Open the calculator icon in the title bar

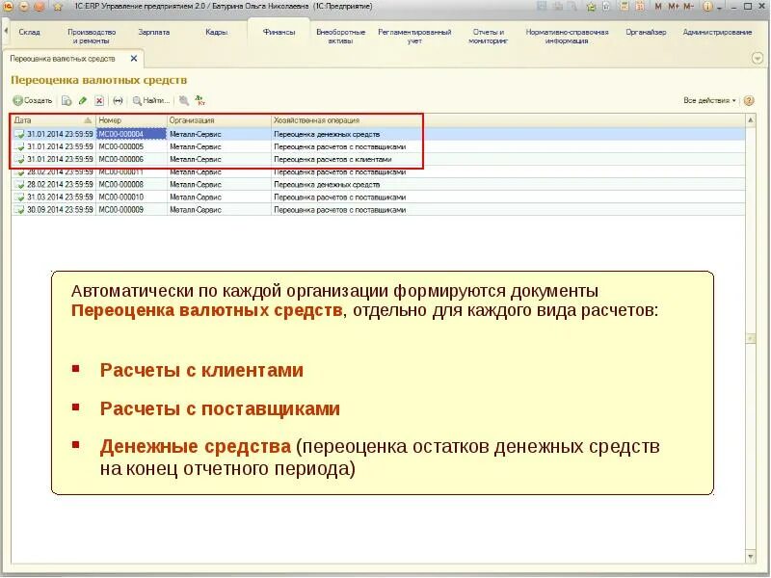[x=624, y=7]
